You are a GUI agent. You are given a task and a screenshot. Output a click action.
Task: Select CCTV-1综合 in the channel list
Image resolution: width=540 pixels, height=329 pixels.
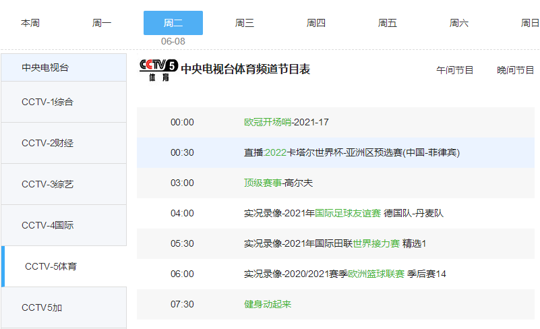pyautogui.click(x=64, y=102)
